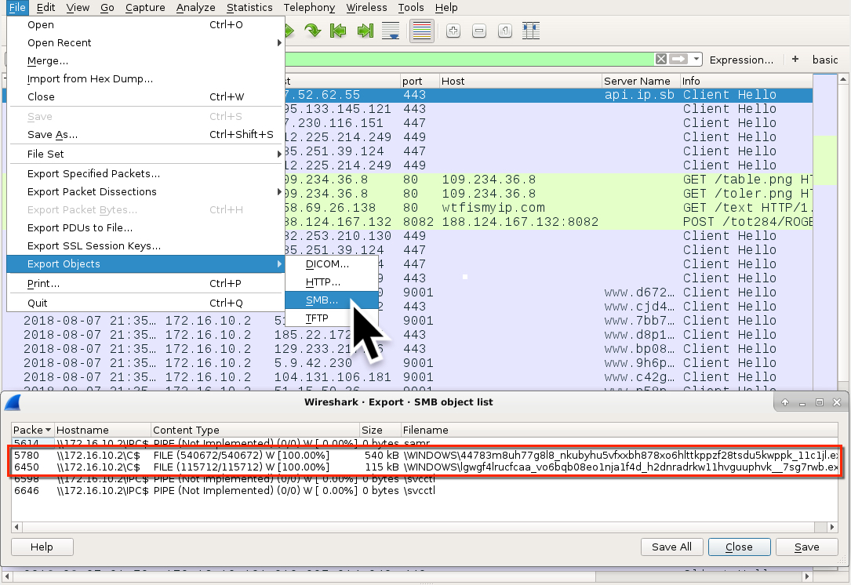Image resolution: width=851 pixels, height=585 pixels.
Task: Zoom in on packet text
Action: tap(453, 31)
